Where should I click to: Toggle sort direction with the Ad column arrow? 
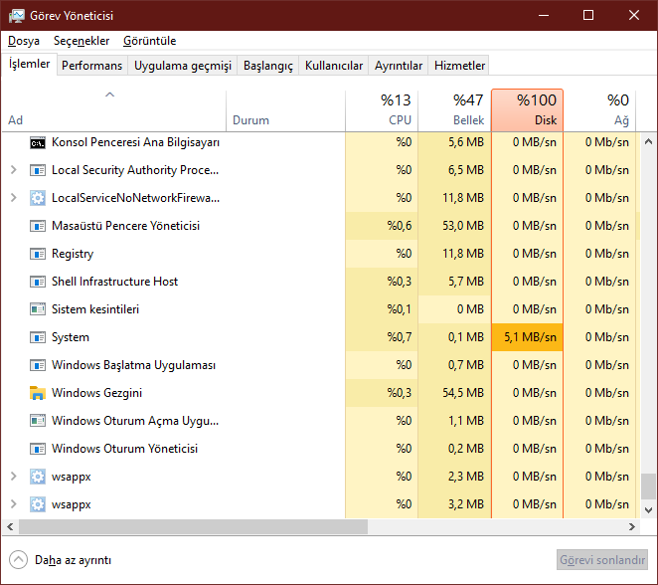point(109,95)
